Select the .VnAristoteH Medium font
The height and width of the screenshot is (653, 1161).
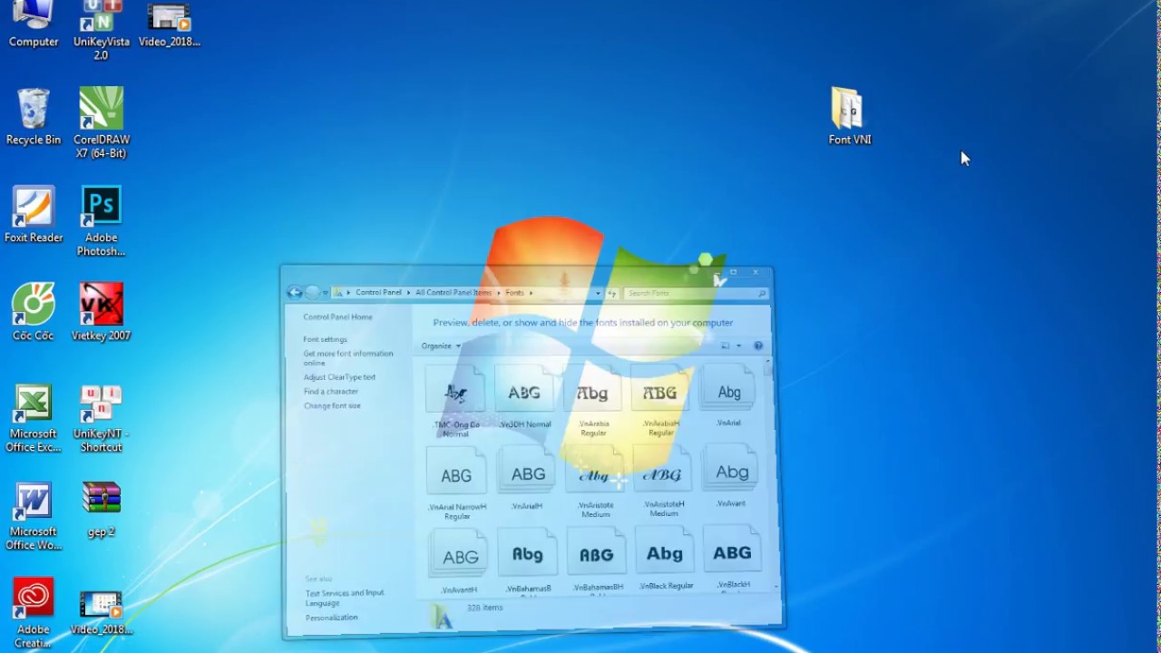pos(664,482)
